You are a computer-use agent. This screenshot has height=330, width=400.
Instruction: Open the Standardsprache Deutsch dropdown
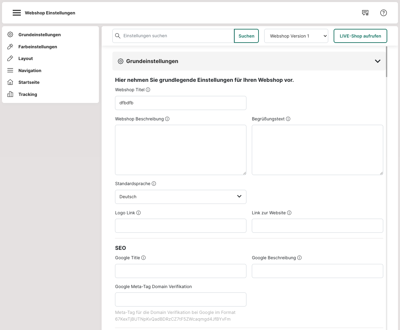180,197
